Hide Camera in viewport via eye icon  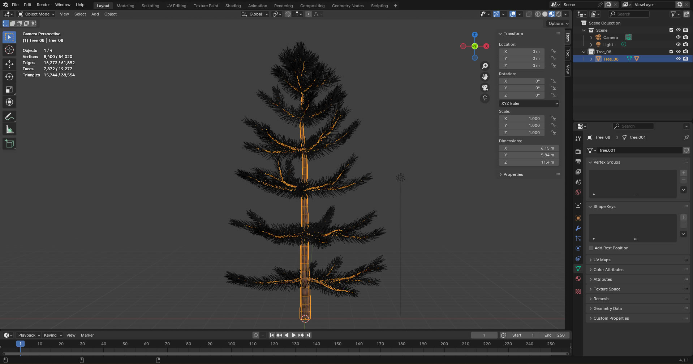(678, 37)
